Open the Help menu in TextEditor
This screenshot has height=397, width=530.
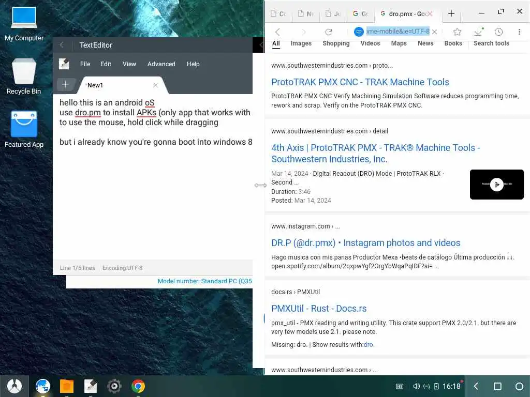[x=193, y=64]
